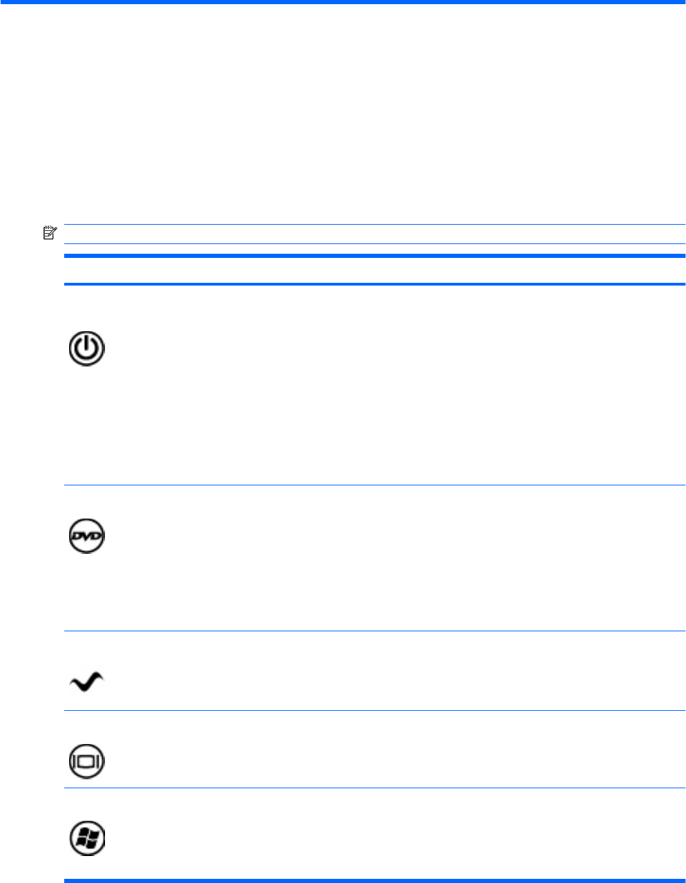This screenshot has height=883, width=686.
Task: Click the power button icon
Action: tap(86, 348)
